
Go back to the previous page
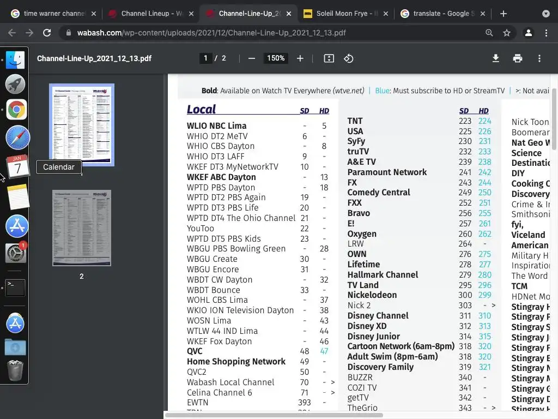(12, 33)
